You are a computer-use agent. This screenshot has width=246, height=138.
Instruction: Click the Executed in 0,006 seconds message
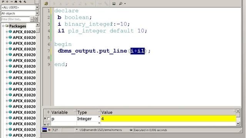tap(150, 130)
